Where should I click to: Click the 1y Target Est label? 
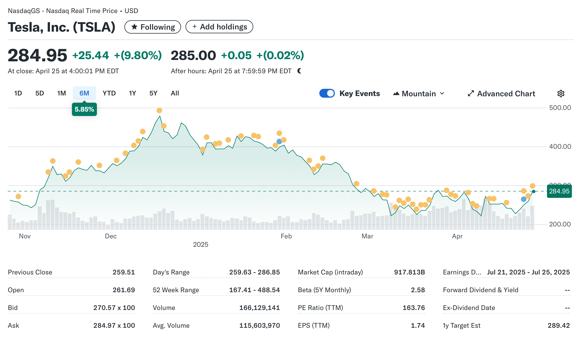tap(461, 326)
